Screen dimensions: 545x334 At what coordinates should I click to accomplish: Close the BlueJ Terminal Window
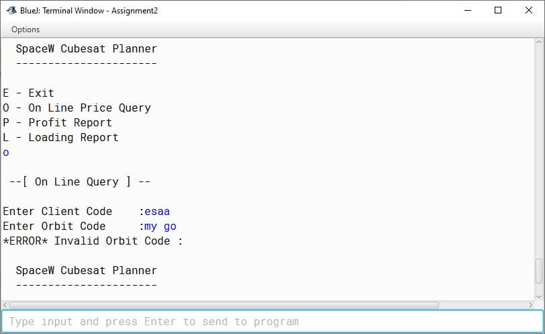[x=528, y=11]
